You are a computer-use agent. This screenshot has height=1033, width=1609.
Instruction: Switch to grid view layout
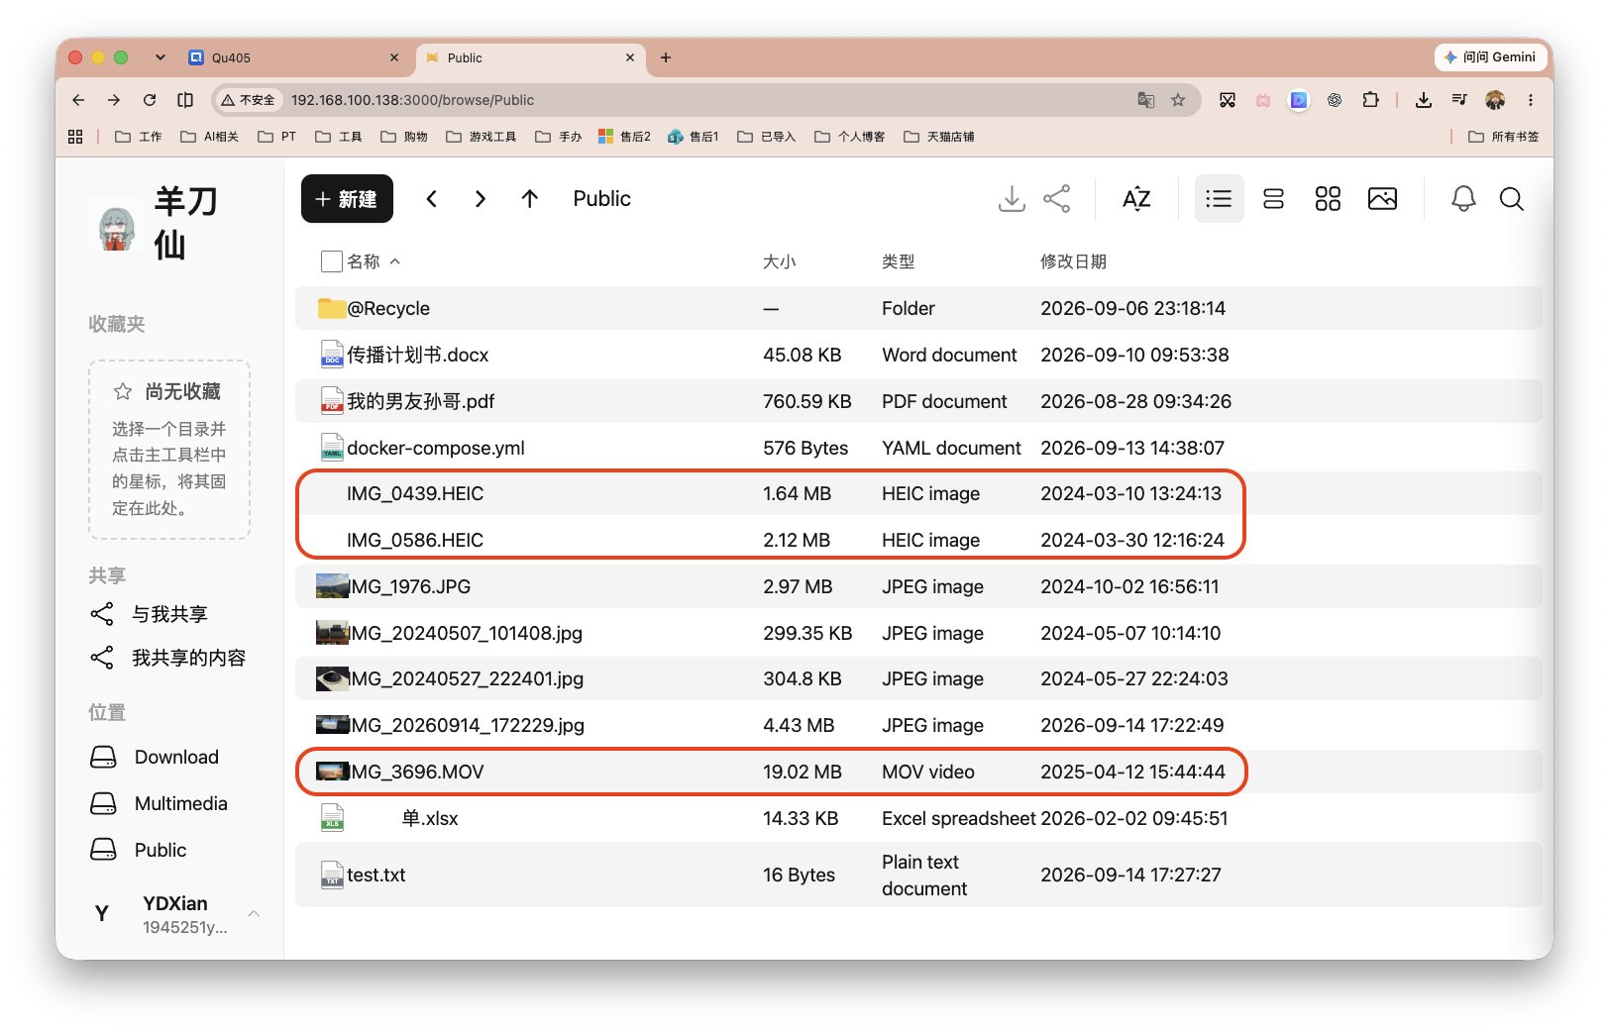click(x=1328, y=199)
